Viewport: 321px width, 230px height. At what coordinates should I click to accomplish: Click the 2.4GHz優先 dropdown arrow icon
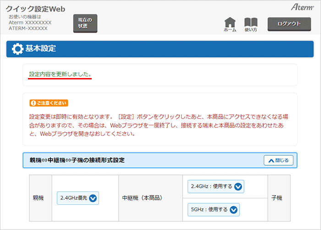coord(93,198)
